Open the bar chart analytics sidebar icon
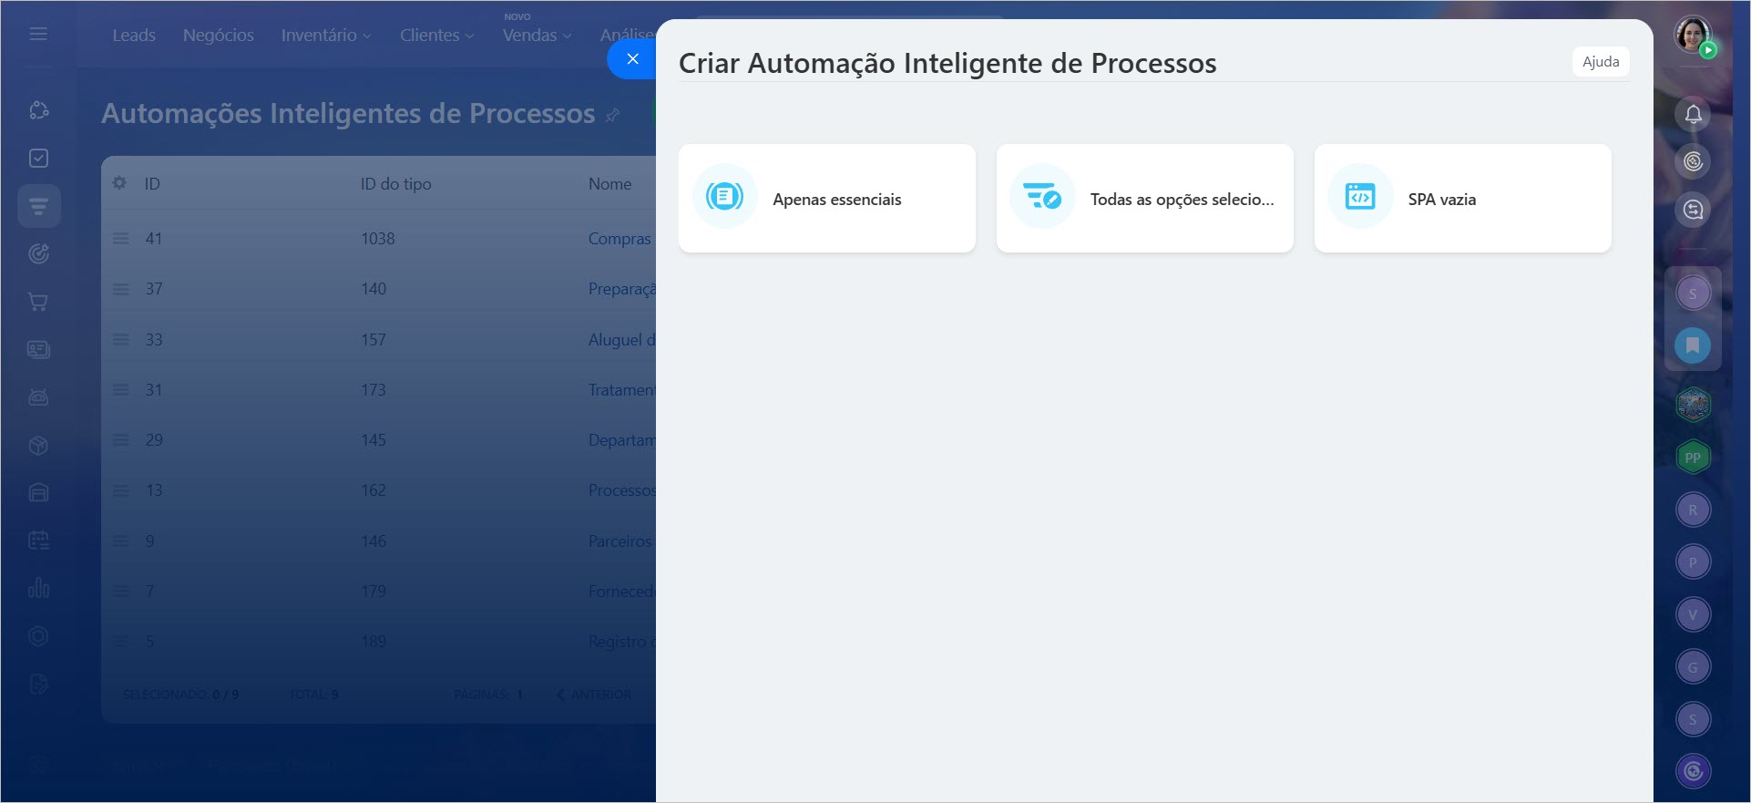Screen dimensions: 1751x803 (38, 588)
